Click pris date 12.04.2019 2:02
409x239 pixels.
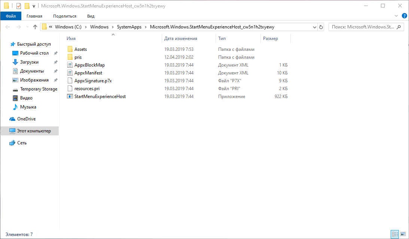tap(178, 57)
